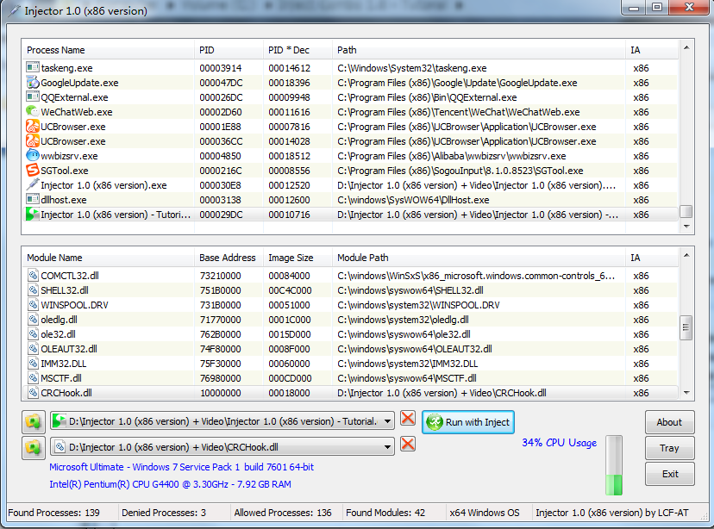This screenshot has width=714, height=529.
Task: Click the WINSPOOL.DRV module icon
Action: pos(33,305)
